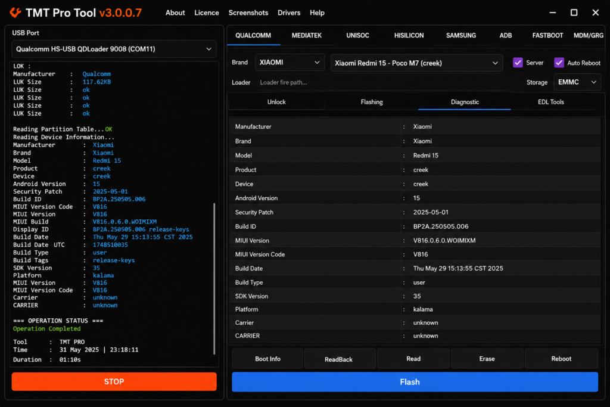
Task: Click the 'Duration : 01:10s' log line
Action: pos(46,359)
